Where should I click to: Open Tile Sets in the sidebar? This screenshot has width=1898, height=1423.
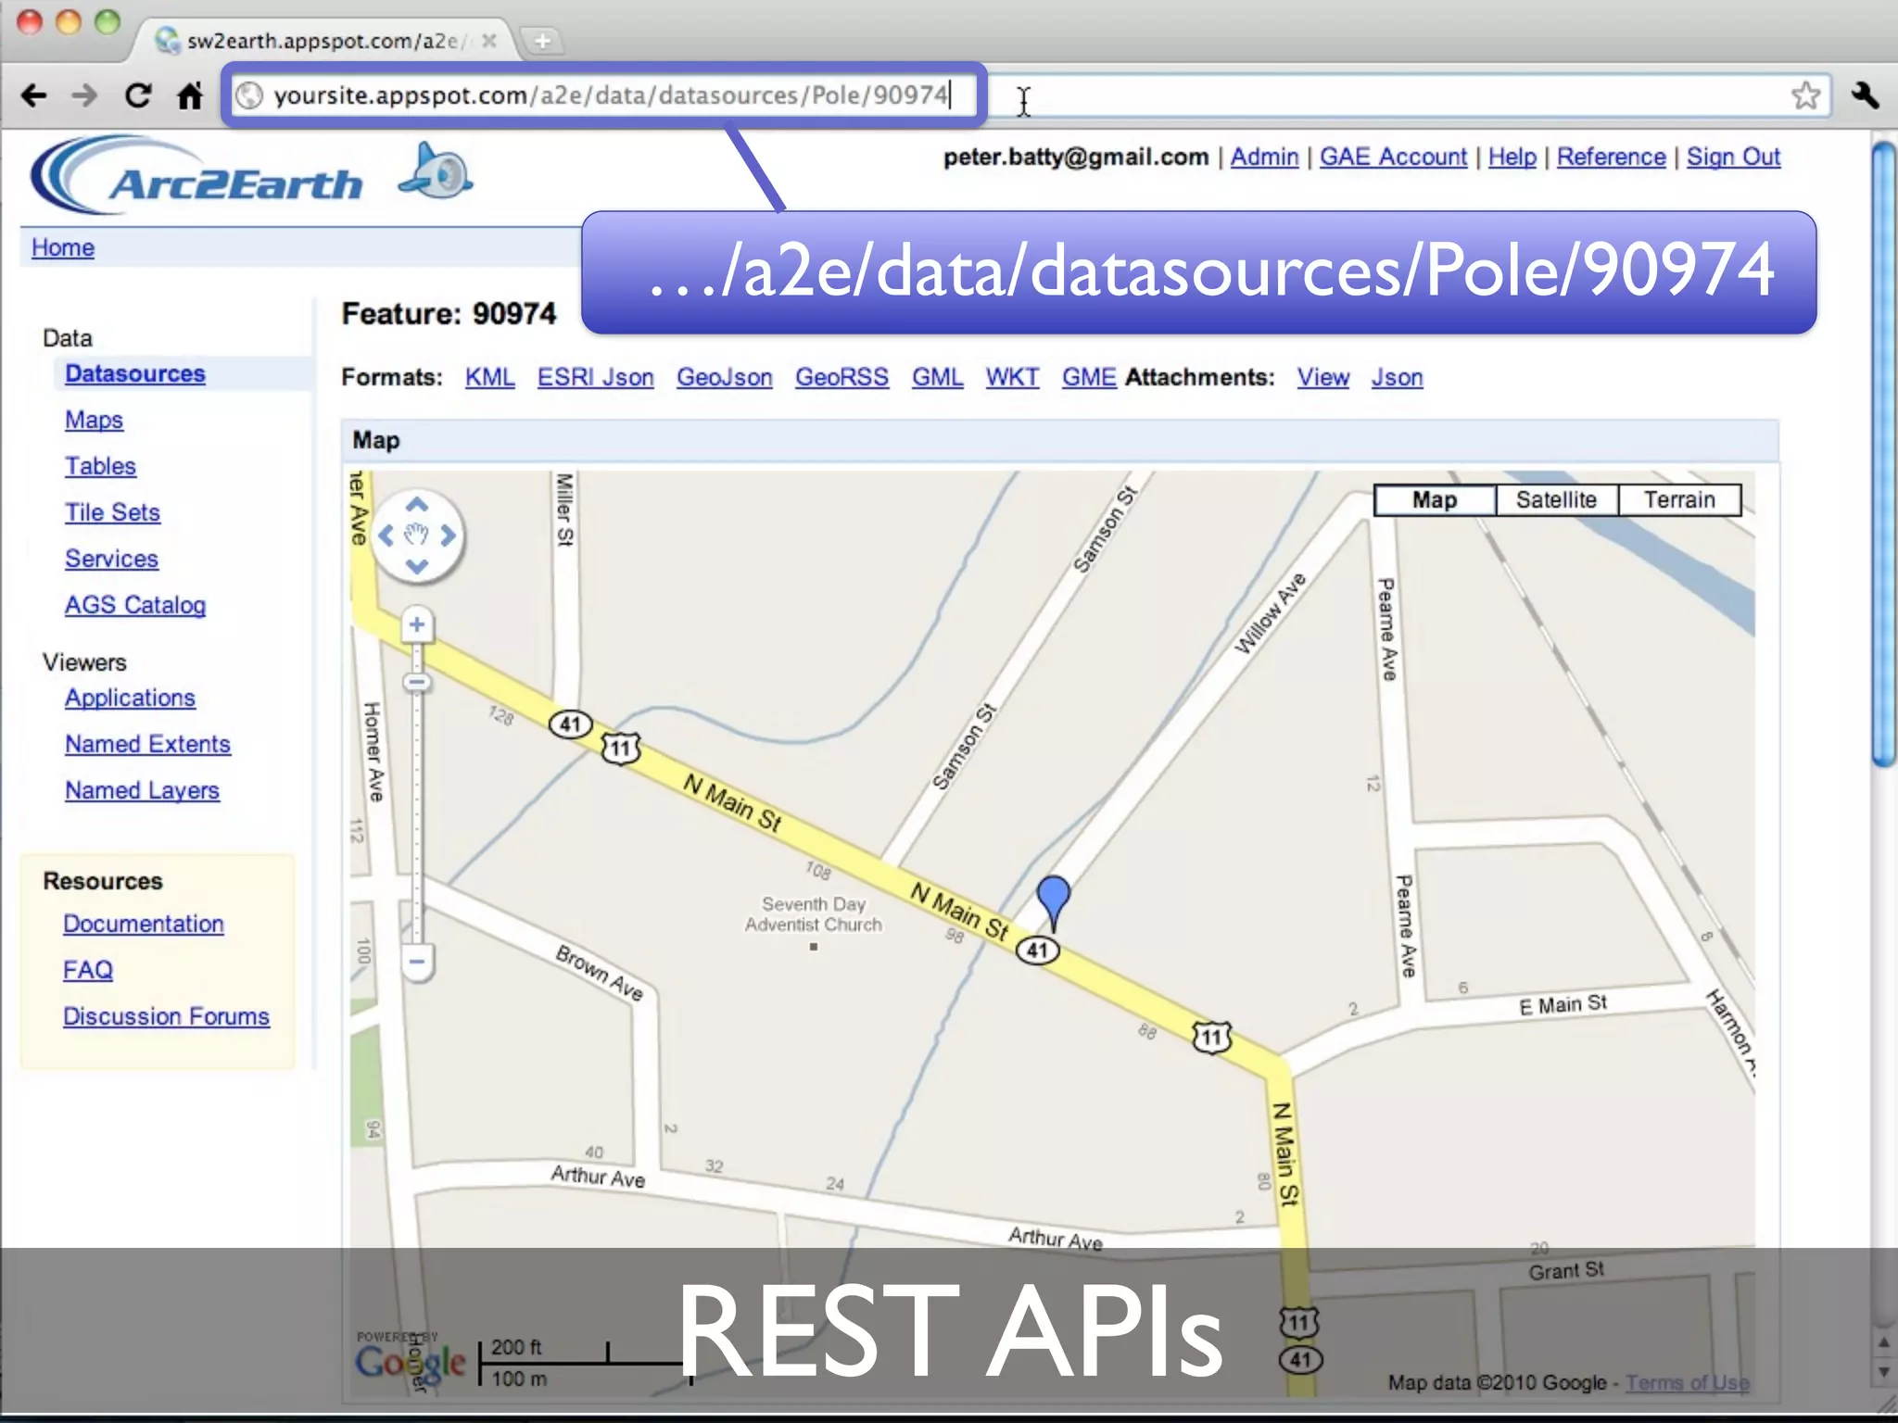pos(112,512)
